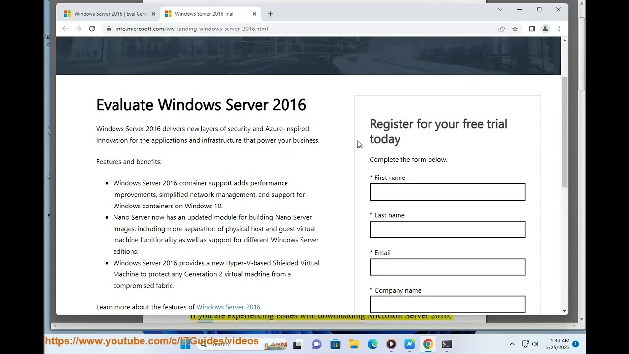Screen dimensions: 629x354
Task: Share this page via share icon
Action: (x=501, y=29)
